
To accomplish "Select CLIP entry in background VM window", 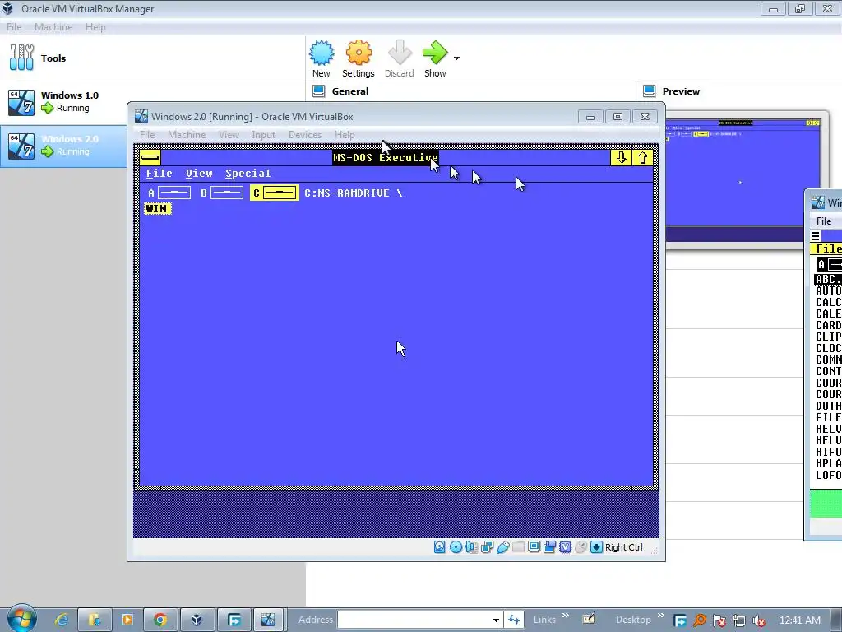I will pyautogui.click(x=828, y=337).
